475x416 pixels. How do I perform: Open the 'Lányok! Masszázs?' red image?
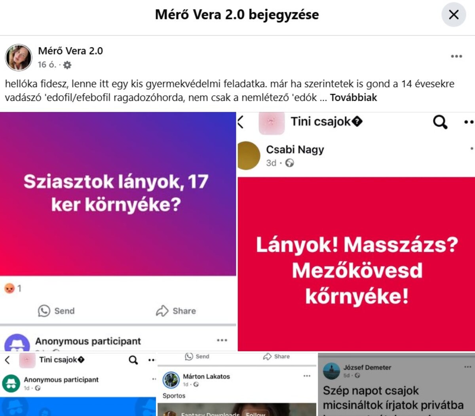357,264
